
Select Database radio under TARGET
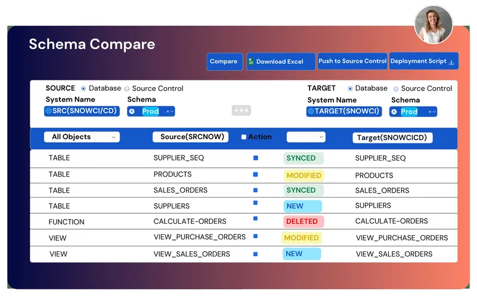pyautogui.click(x=350, y=88)
